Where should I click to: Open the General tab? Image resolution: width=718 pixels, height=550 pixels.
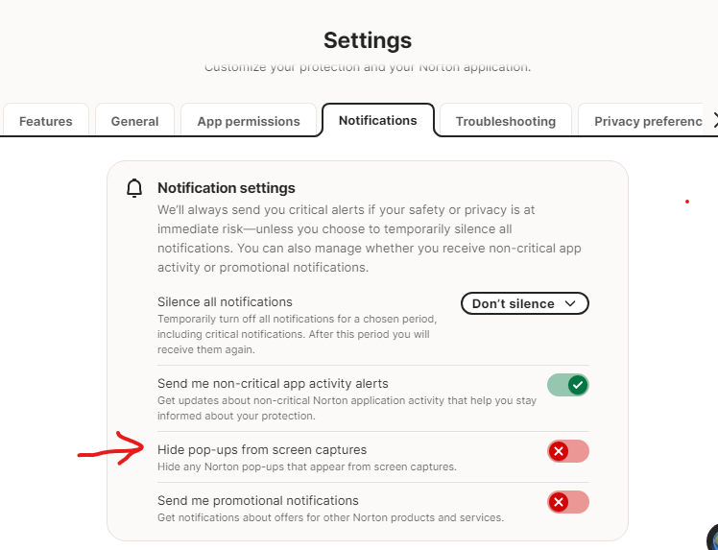[x=134, y=121]
